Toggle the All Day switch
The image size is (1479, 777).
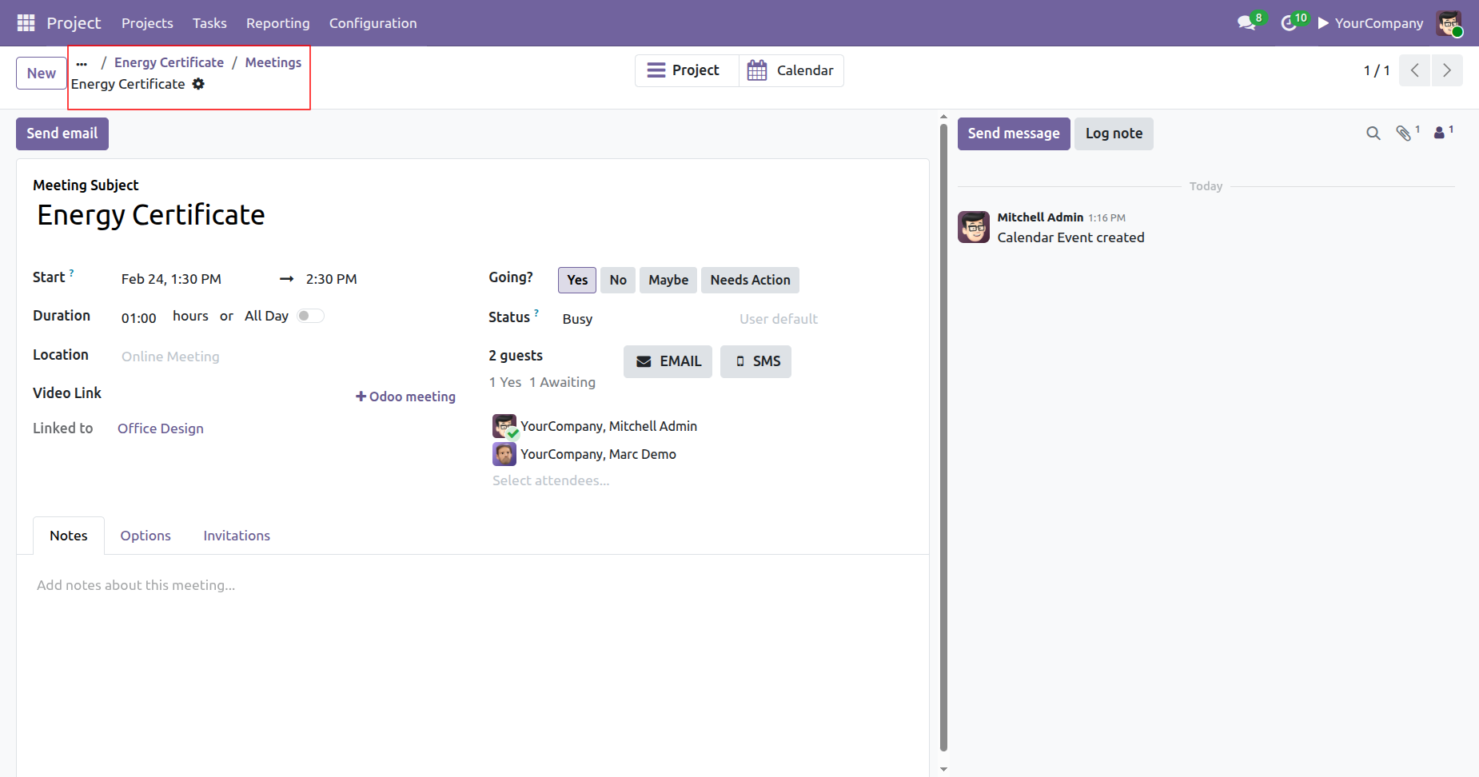tap(310, 316)
